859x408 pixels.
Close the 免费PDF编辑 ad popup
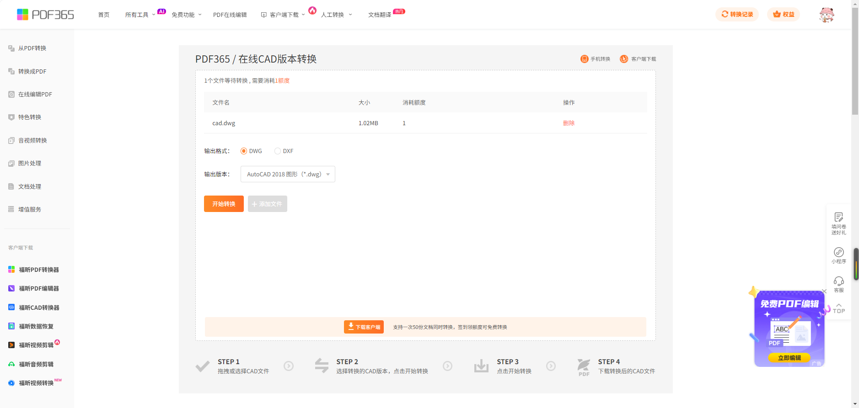[x=824, y=291]
